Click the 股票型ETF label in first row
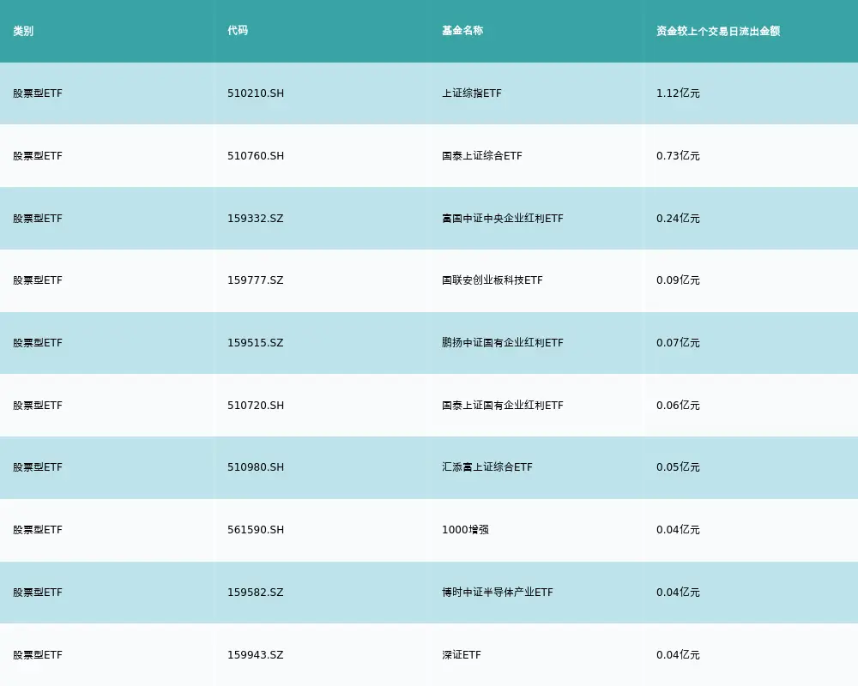This screenshot has height=686, width=858. click(x=36, y=93)
